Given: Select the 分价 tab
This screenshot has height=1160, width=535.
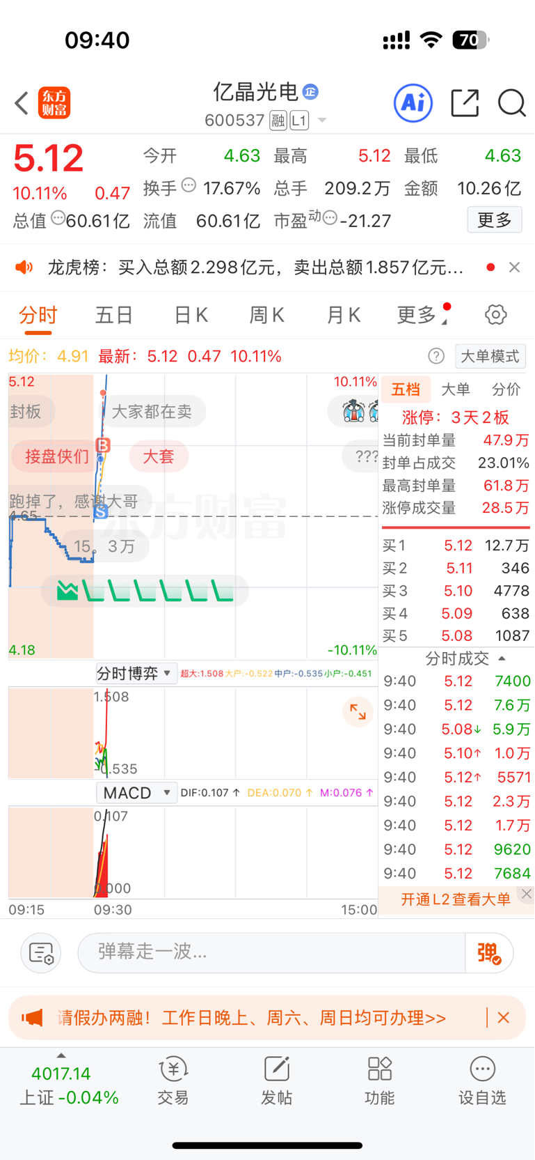Looking at the screenshot, I should click(x=506, y=389).
